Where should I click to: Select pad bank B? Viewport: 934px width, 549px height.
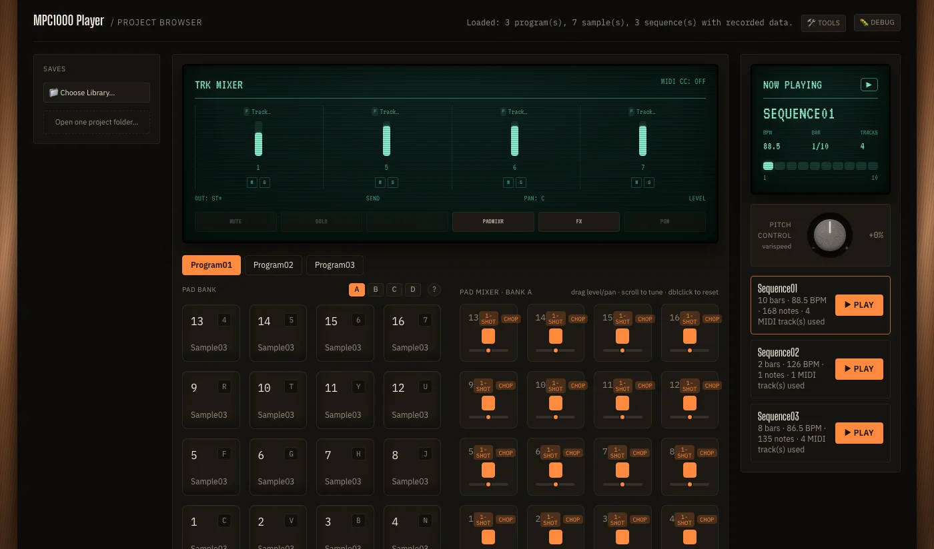376,290
